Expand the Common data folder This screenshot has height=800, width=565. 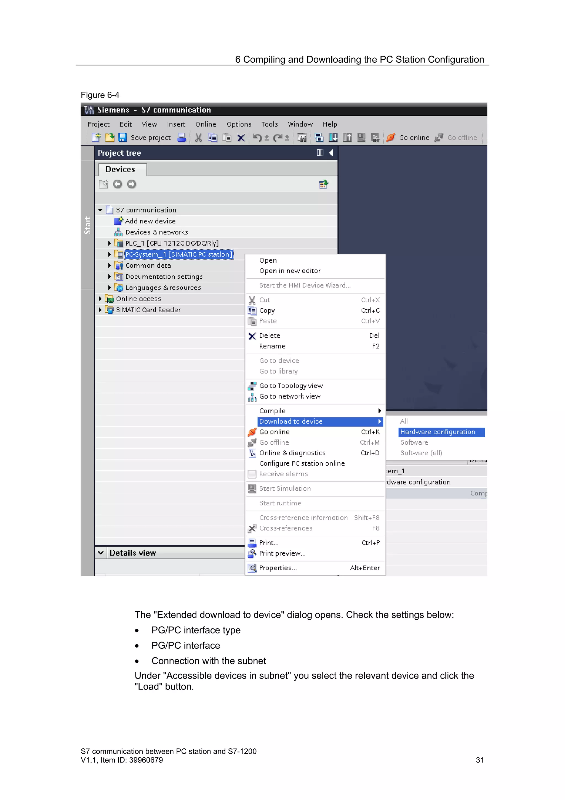[109, 265]
